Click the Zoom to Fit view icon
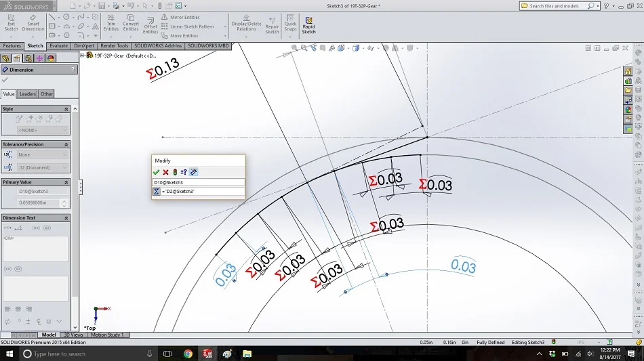Viewport: 644px width, 361px height. 294,48
